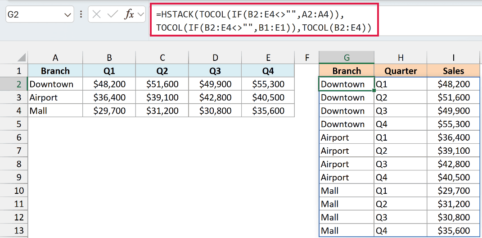The height and width of the screenshot is (238, 482).
Task: Click cell E2 with $55,300
Action: (268, 84)
